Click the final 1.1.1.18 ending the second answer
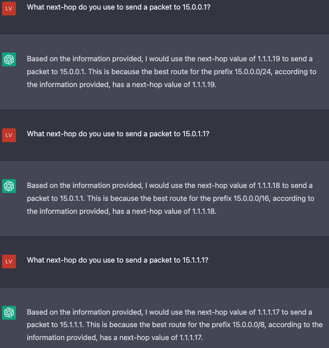 [x=204, y=211]
